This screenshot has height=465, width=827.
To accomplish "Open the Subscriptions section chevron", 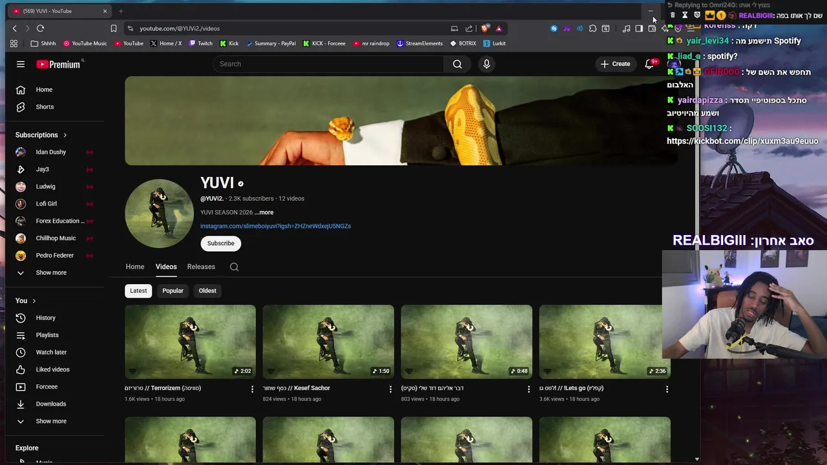I will point(65,135).
